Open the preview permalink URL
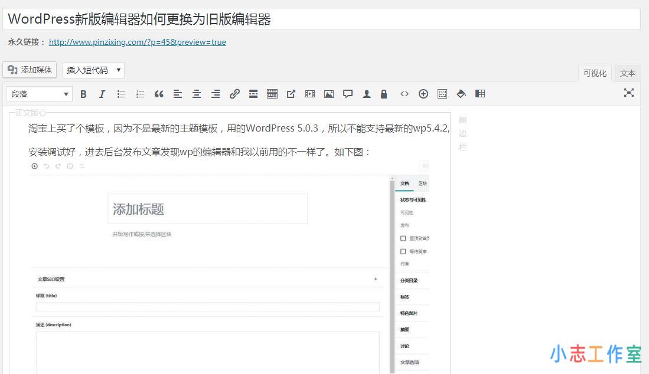 click(x=137, y=42)
